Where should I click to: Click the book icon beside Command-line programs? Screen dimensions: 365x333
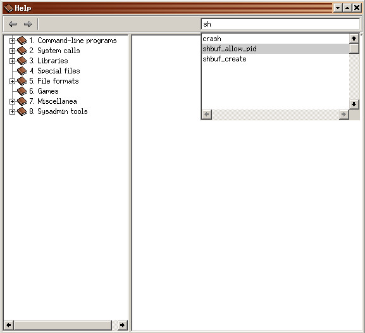(22, 41)
